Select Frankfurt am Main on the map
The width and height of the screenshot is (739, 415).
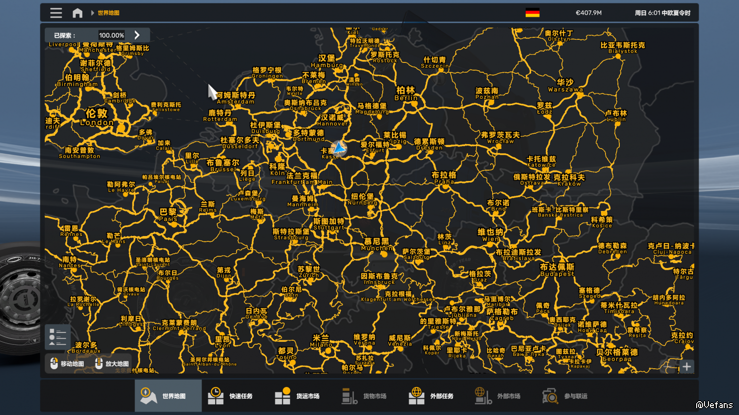[302, 178]
